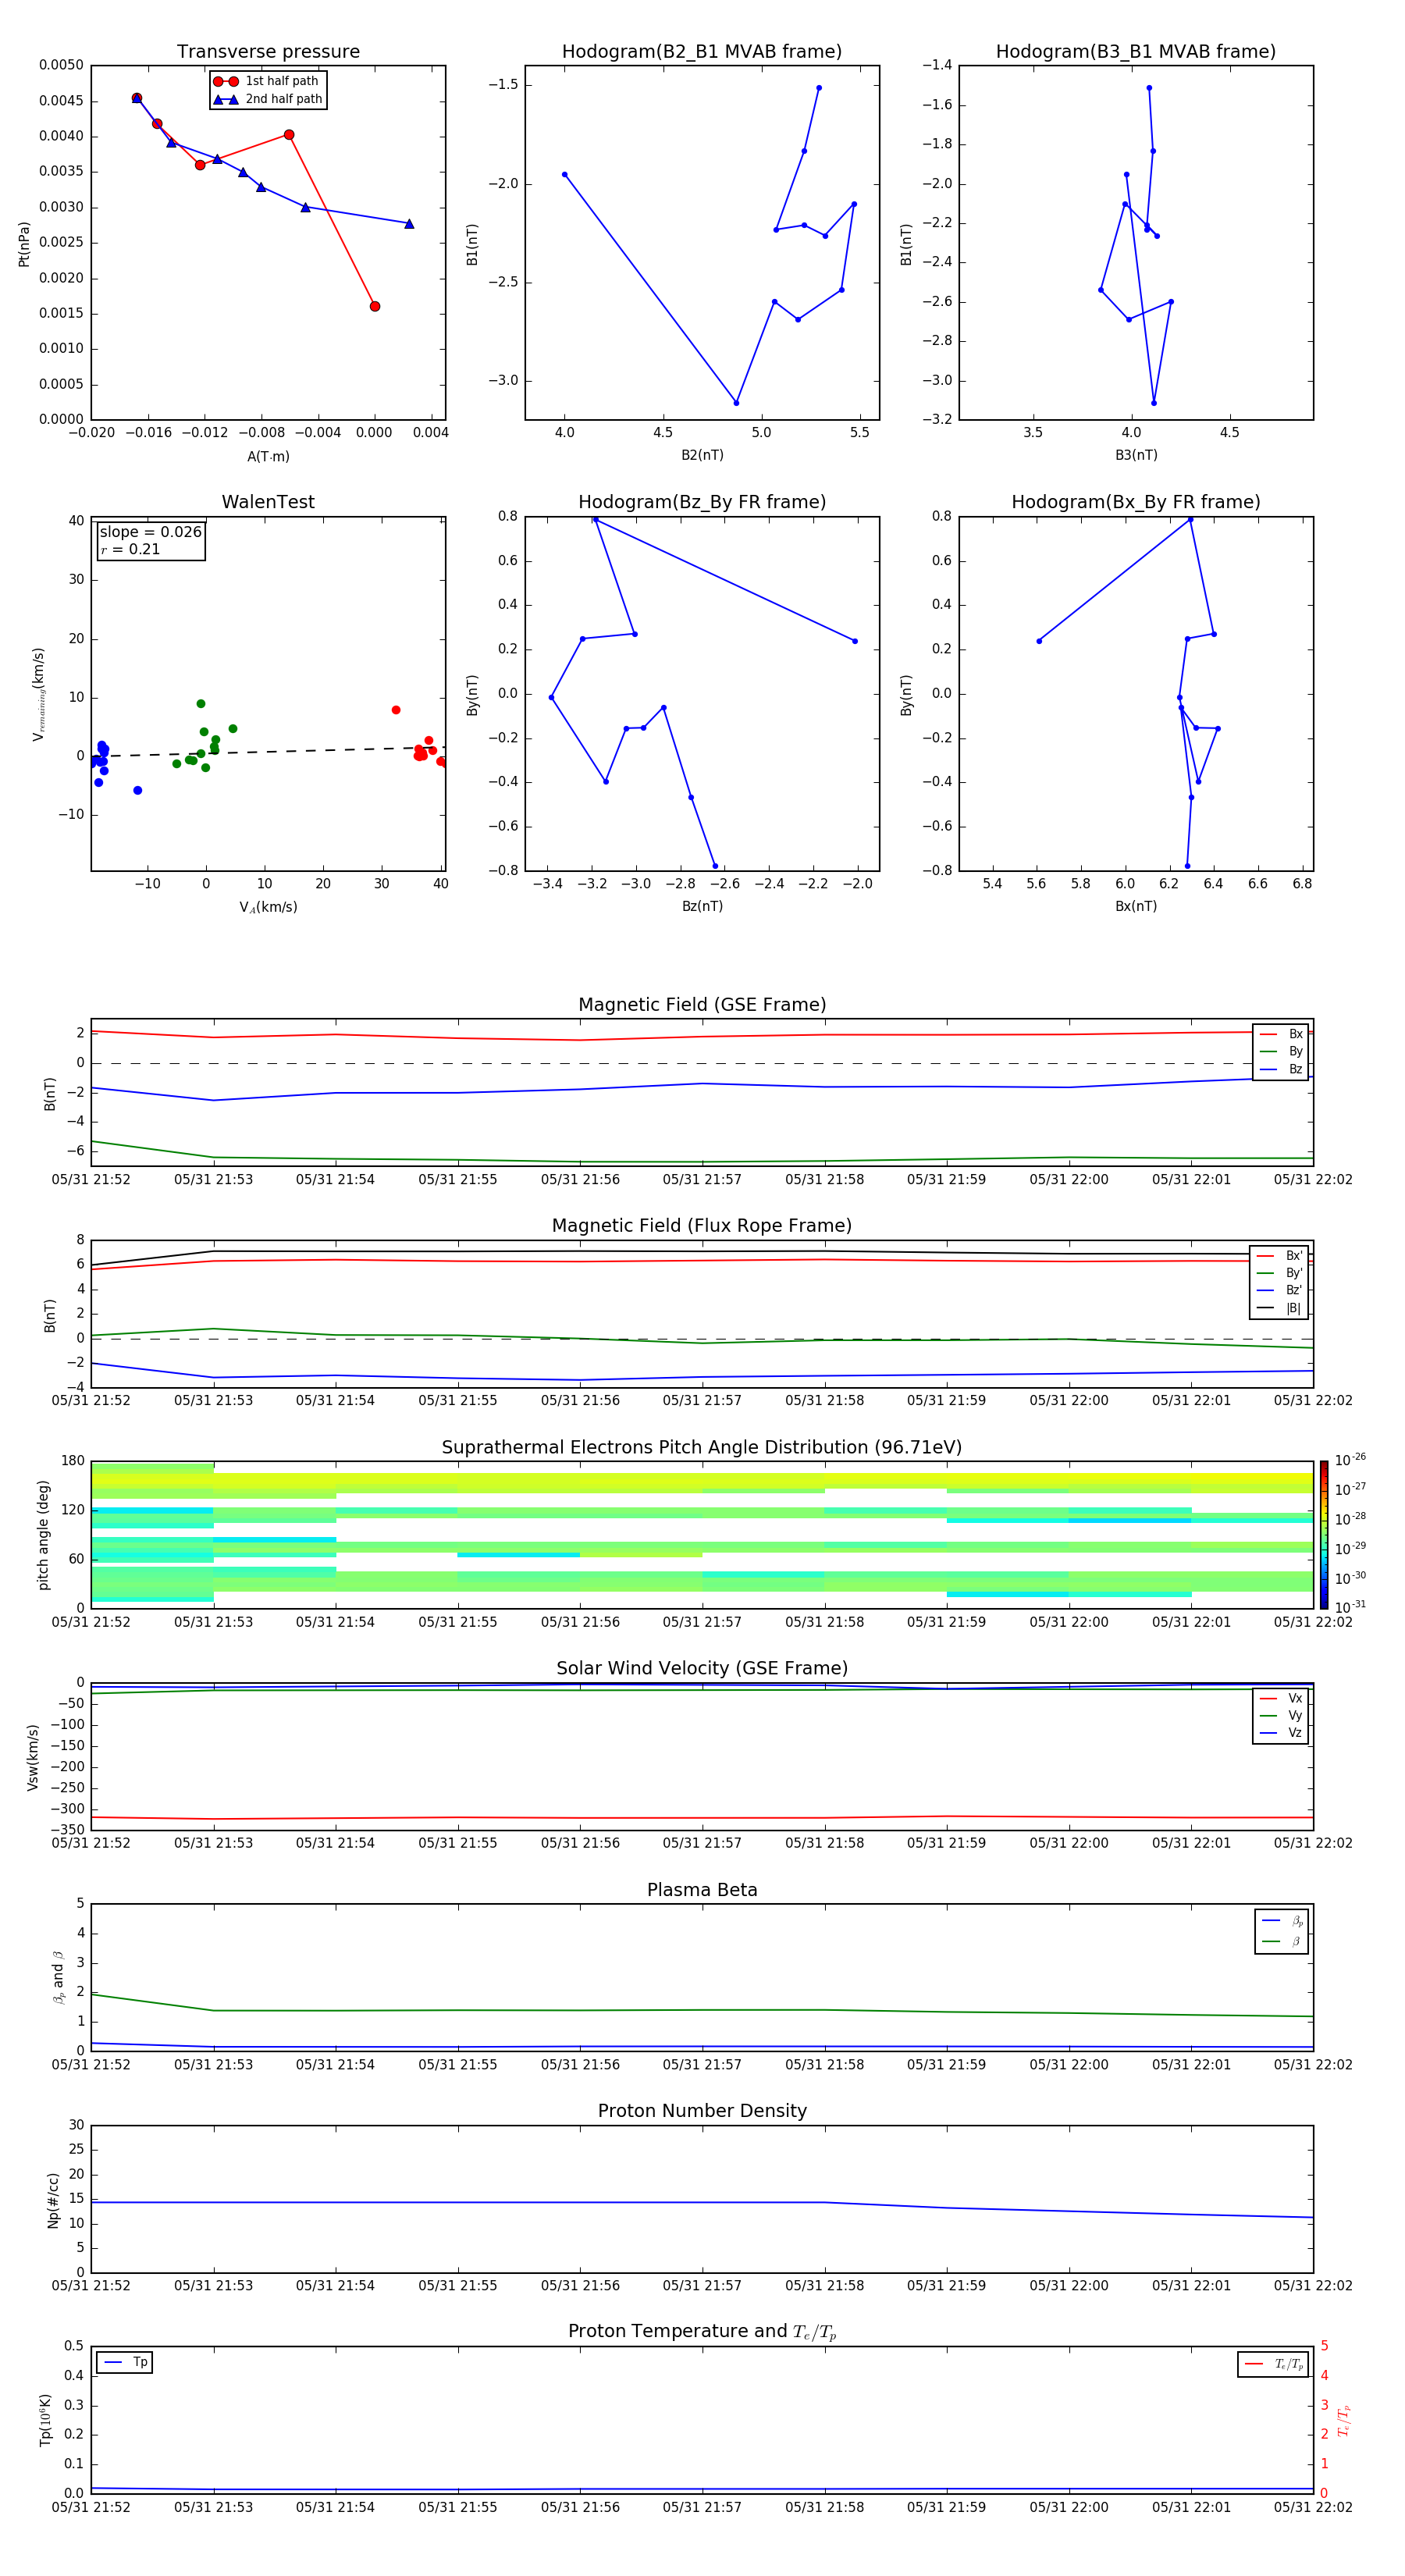Select the "Bx(nT)" x-axis label
Screen dimensions: 1405x2576
click(x=1136, y=907)
